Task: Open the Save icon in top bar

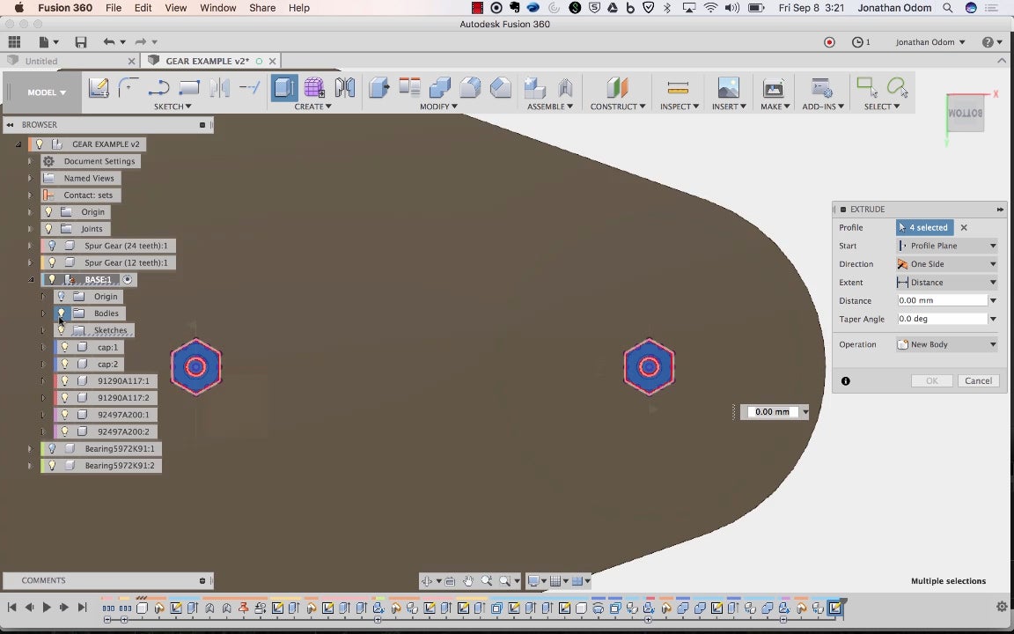Action: [81, 42]
